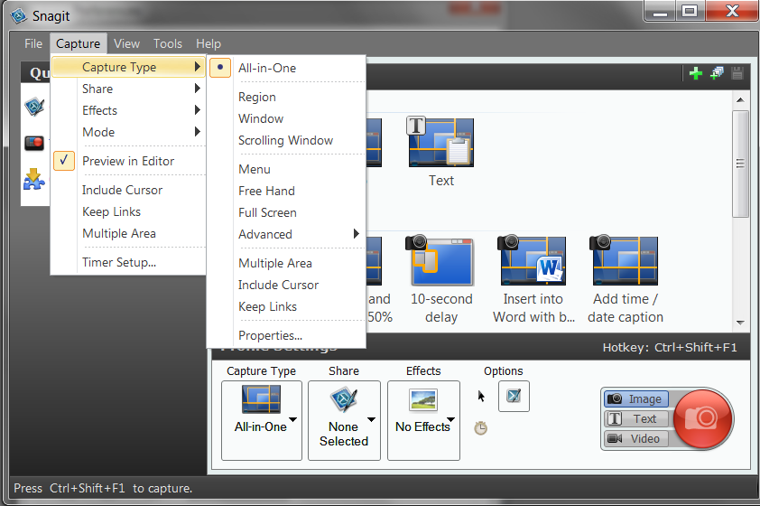Select All-in-One capture type
The height and width of the screenshot is (506, 760).
[286, 68]
